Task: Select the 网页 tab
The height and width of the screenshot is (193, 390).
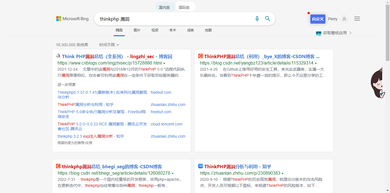Action: [119, 30]
